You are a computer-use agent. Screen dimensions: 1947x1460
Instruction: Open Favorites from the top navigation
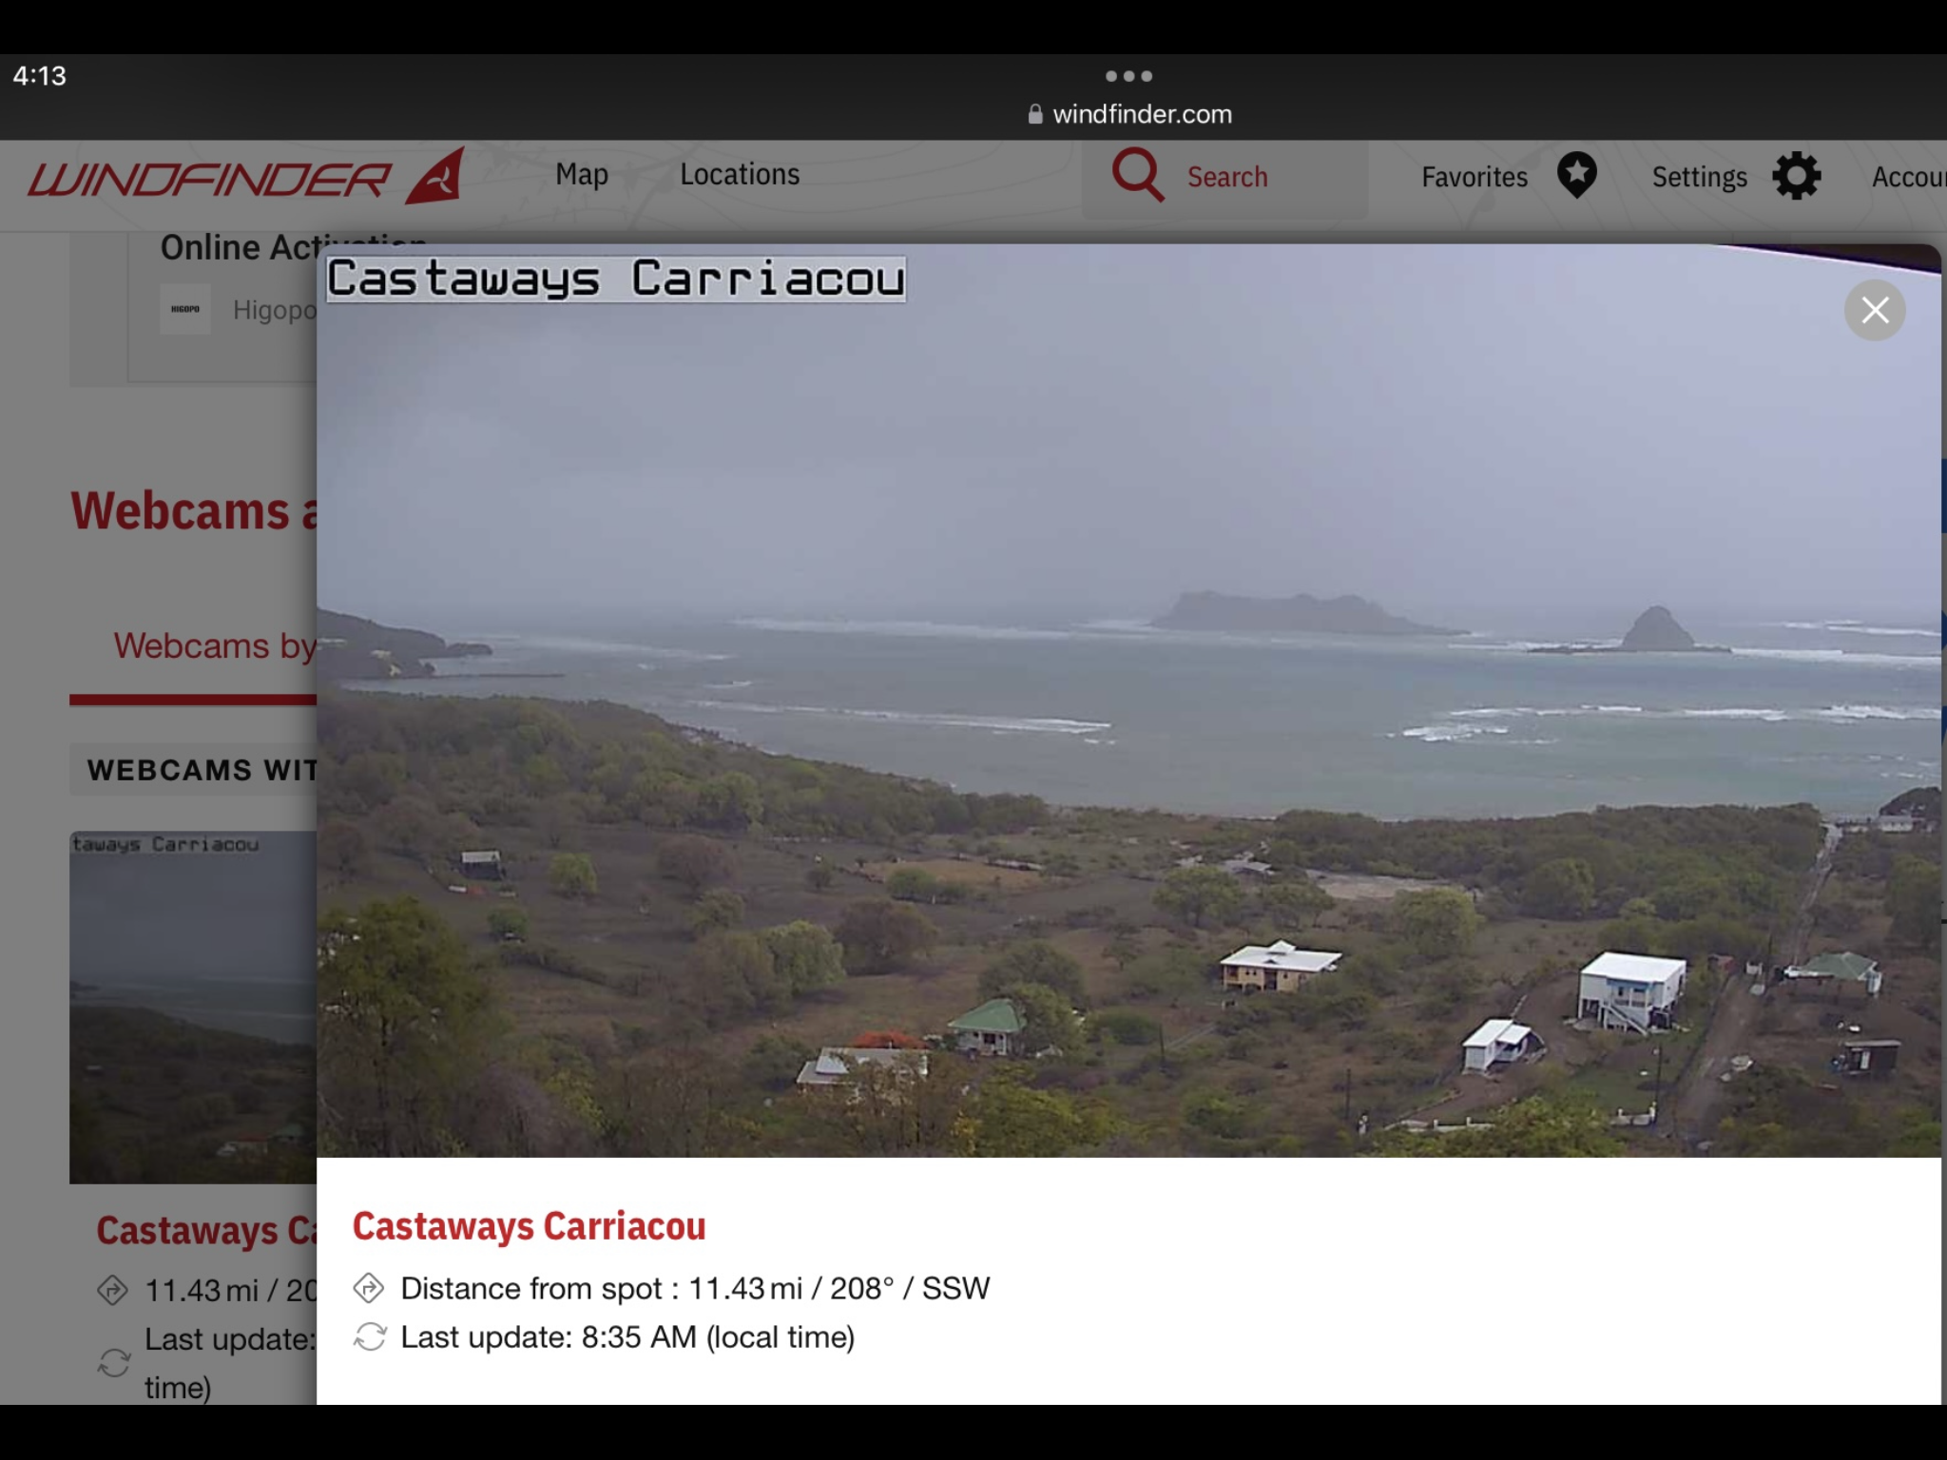(x=1475, y=178)
